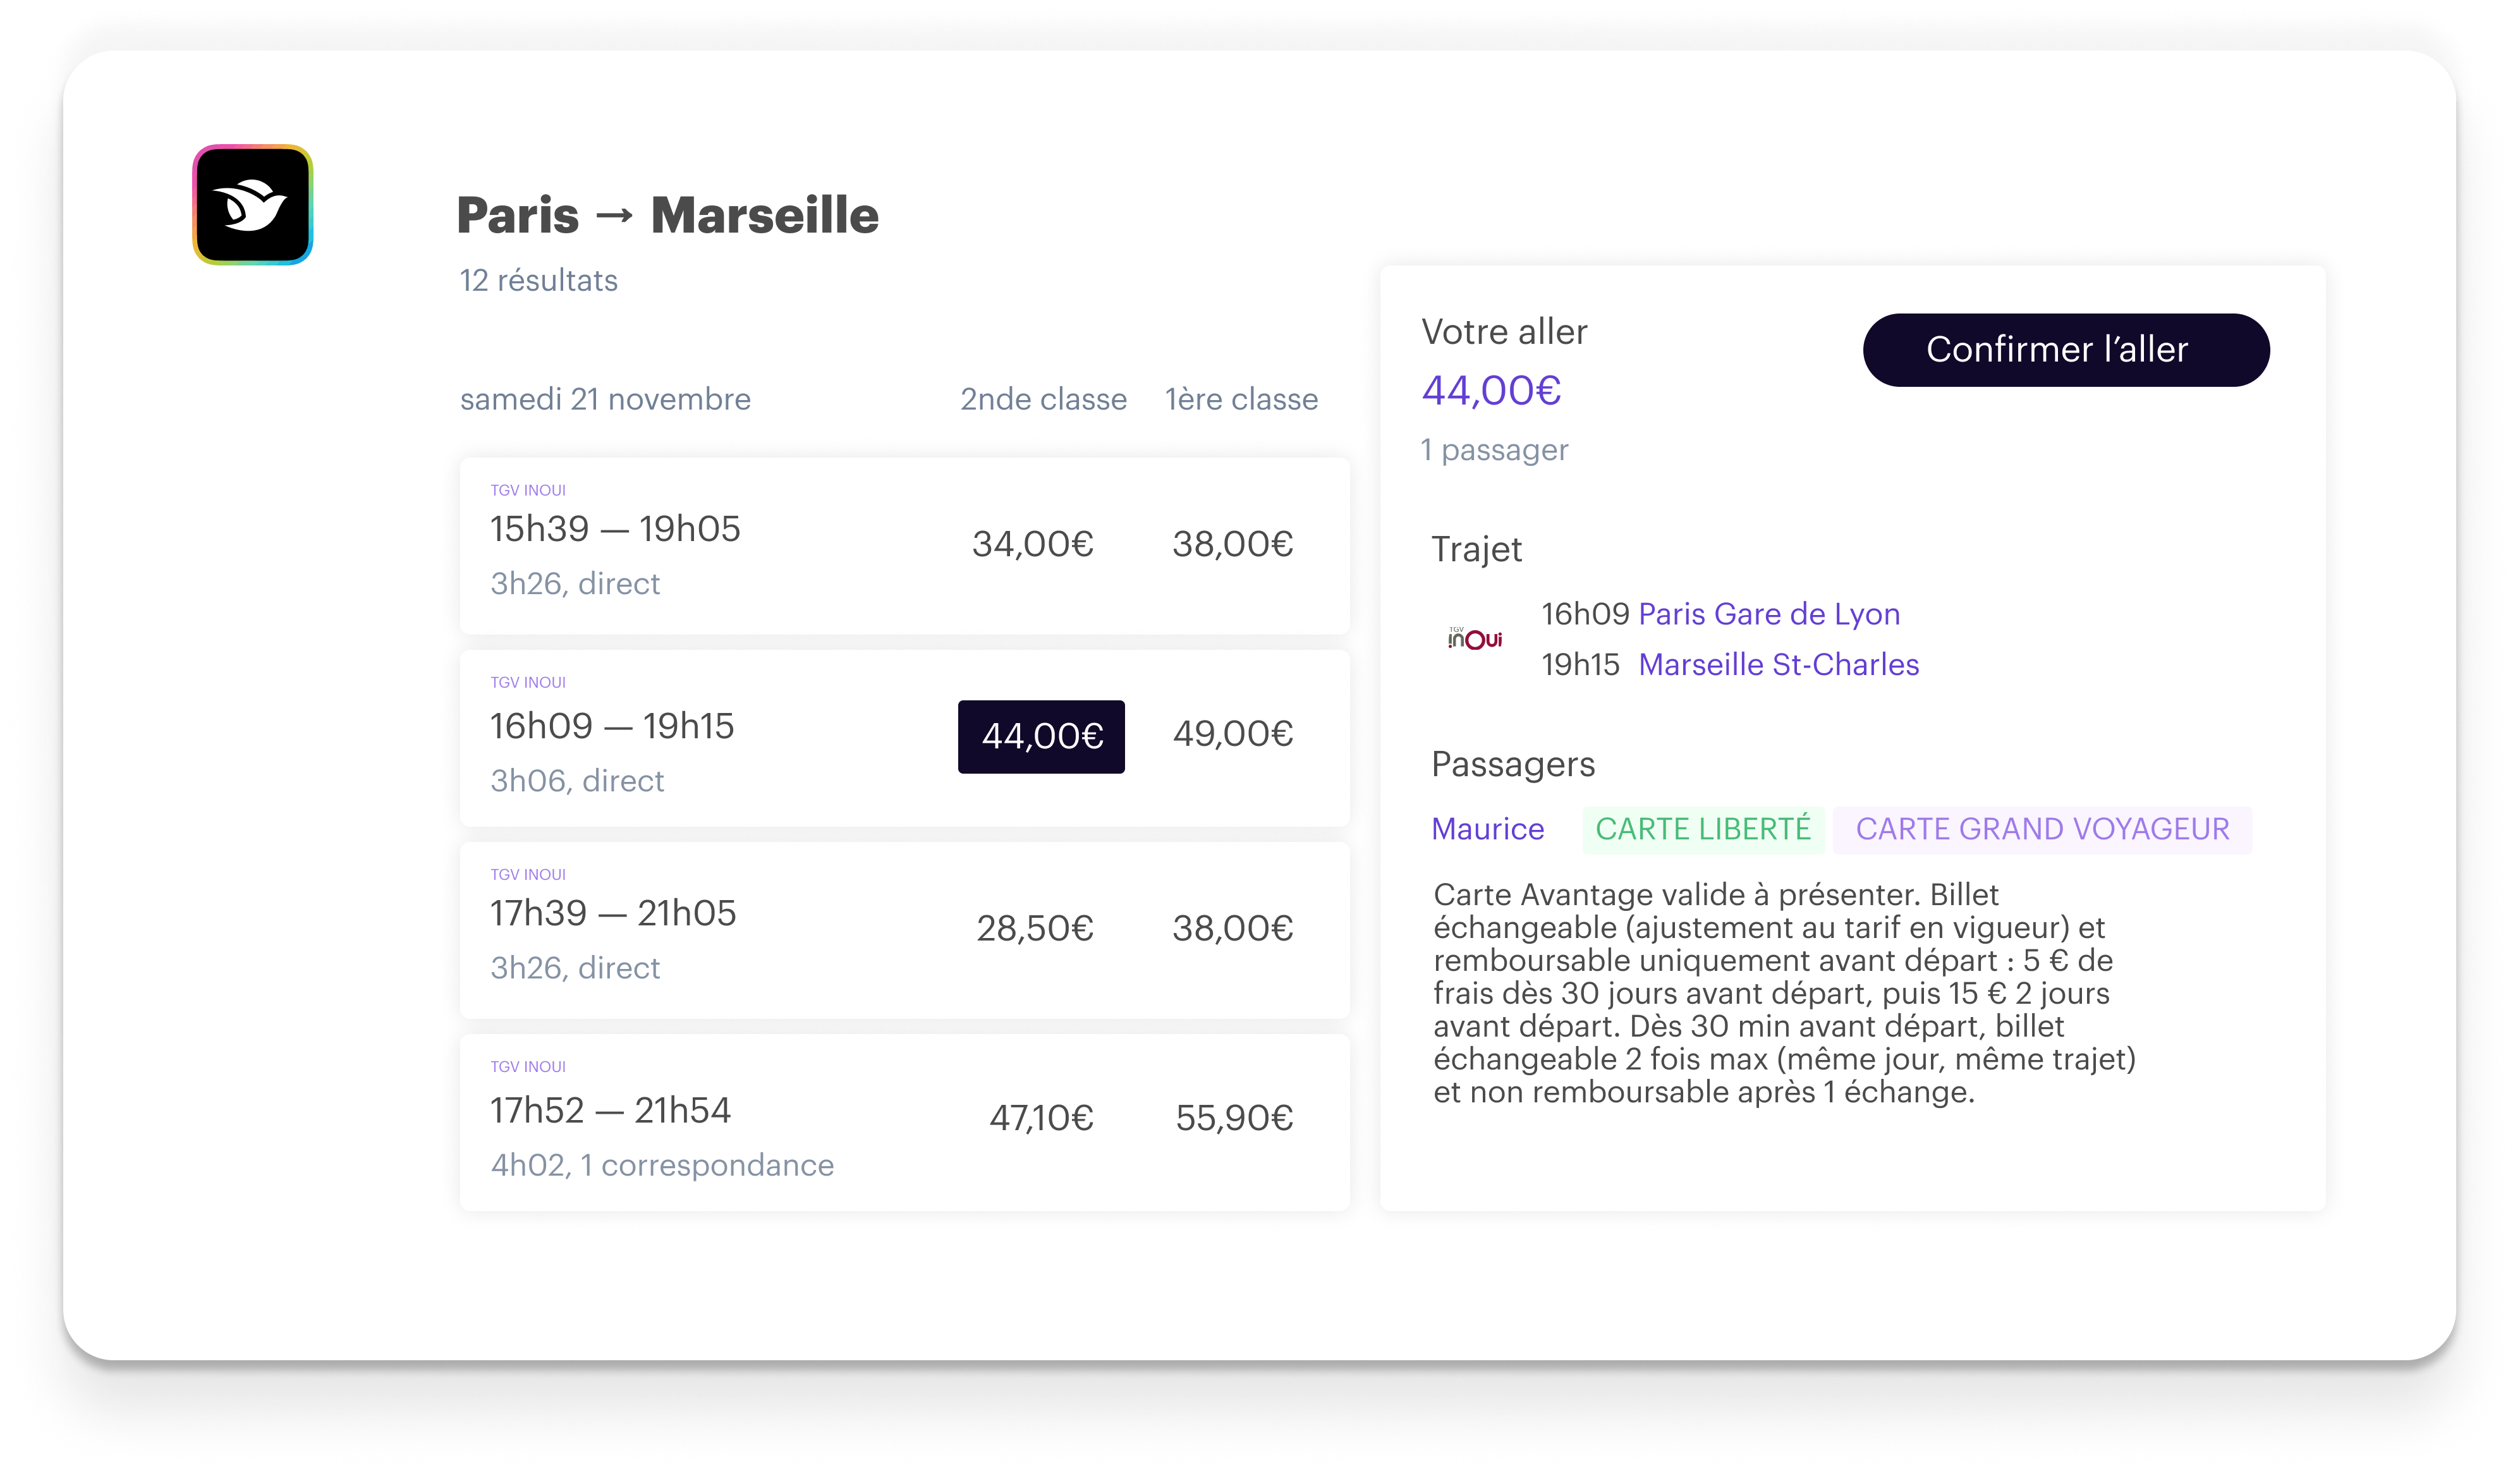Image resolution: width=2520 pixels, height=1474 pixels.
Task: Open the Marseille St-Charles station link
Action: tap(1778, 665)
